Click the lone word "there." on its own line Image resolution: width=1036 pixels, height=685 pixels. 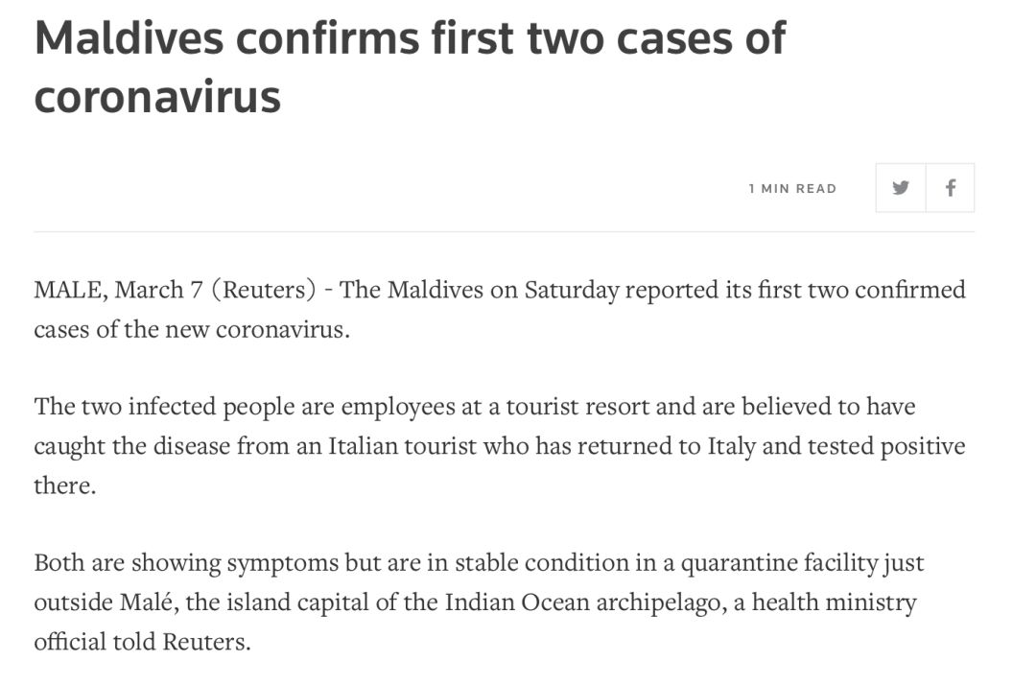click(65, 485)
